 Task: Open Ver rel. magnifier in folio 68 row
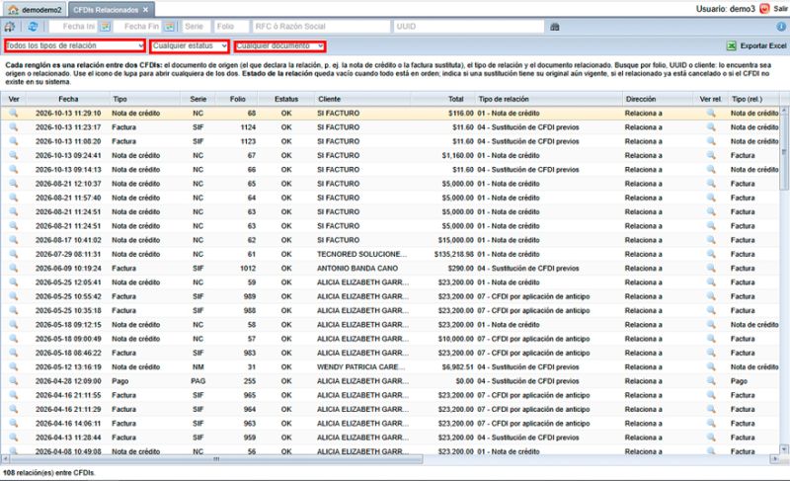click(x=711, y=114)
